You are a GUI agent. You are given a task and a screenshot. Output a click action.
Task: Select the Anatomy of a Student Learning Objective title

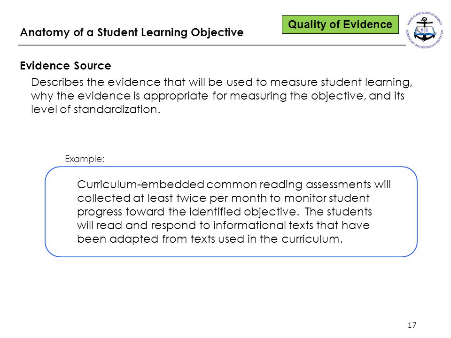(x=132, y=32)
